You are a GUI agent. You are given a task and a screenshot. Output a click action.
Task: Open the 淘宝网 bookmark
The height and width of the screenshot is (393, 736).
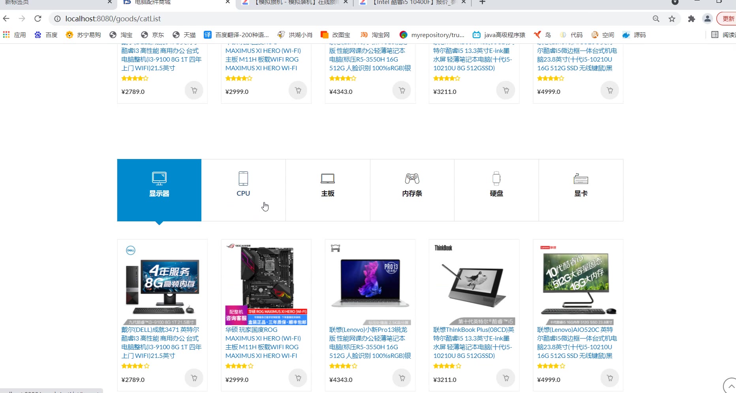tap(375, 35)
